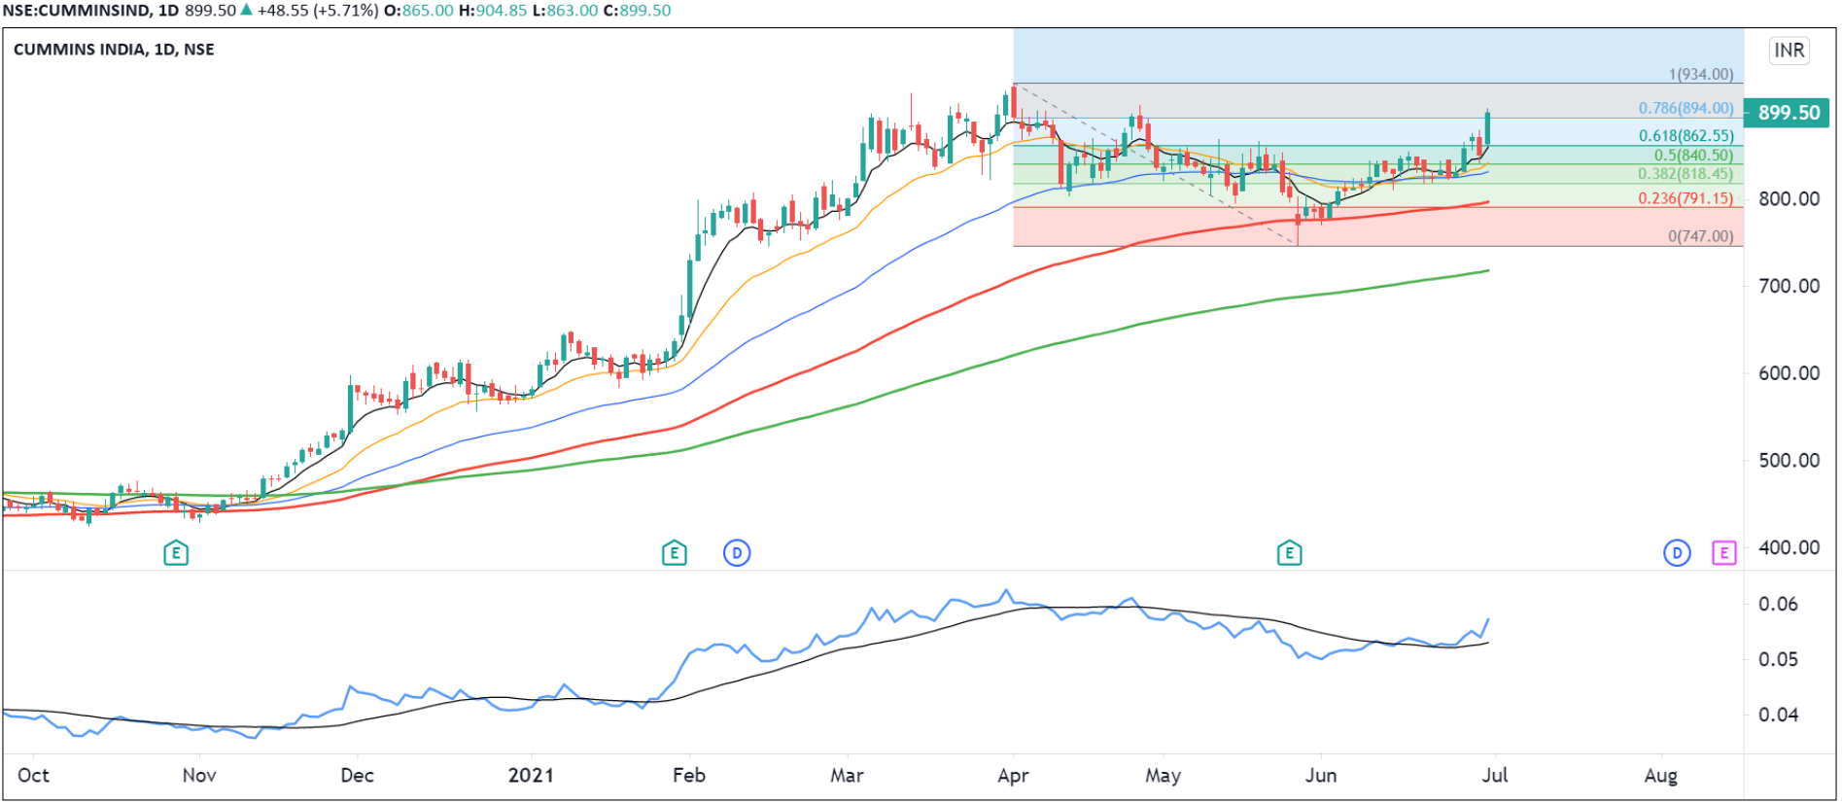Click the 2021 label on time axis
Image resolution: width=1842 pixels, height=804 pixels.
[x=531, y=776]
